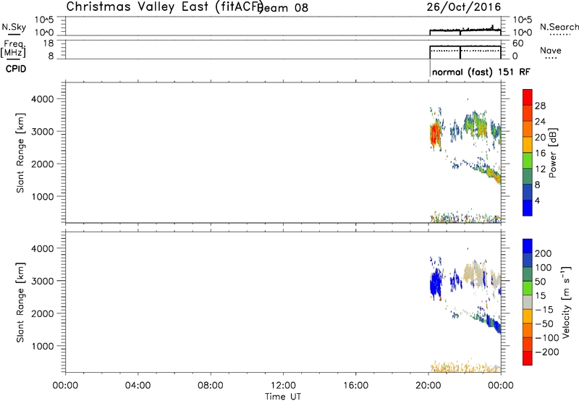
Task: Click the 50 label on the velocity colorbar
Action: (x=540, y=282)
